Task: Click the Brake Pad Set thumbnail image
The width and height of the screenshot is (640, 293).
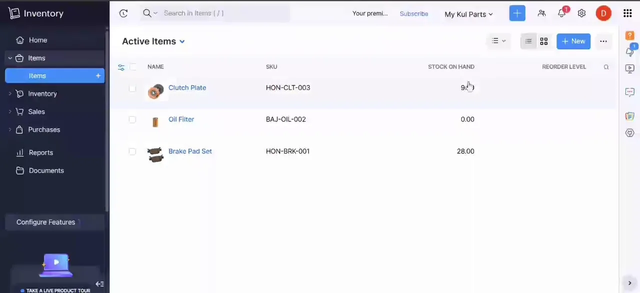Action: [x=155, y=154]
